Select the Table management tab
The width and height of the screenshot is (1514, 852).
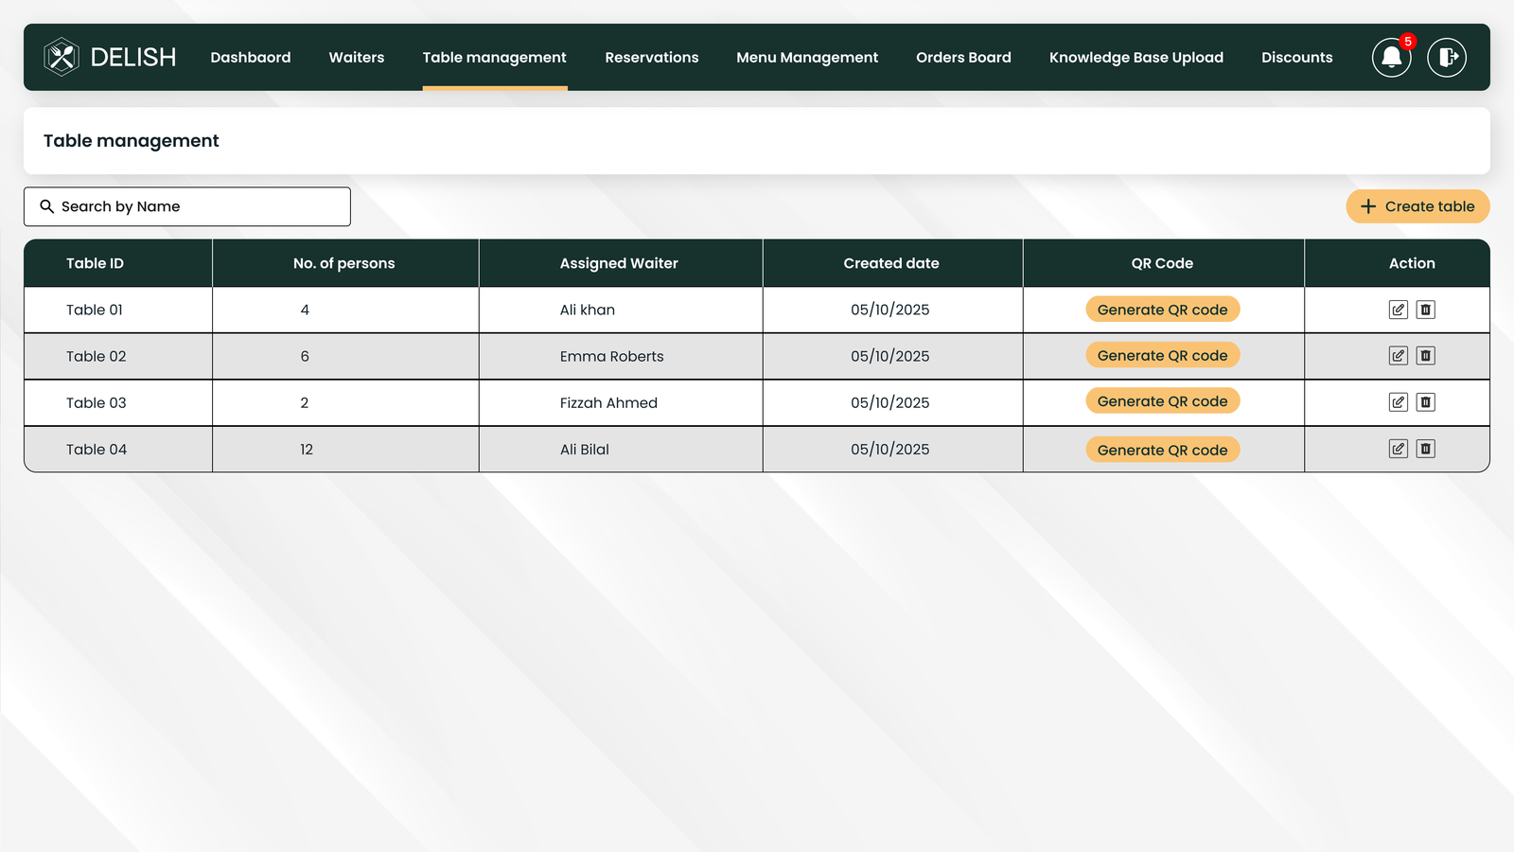point(495,58)
